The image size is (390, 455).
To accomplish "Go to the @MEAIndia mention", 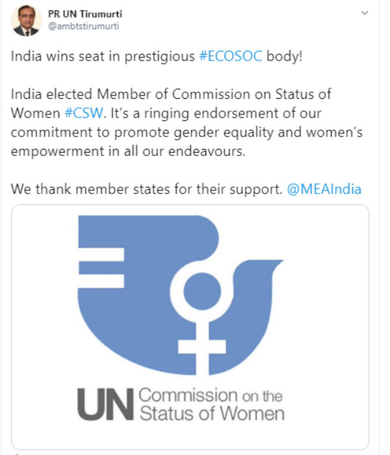I will coord(324,189).
